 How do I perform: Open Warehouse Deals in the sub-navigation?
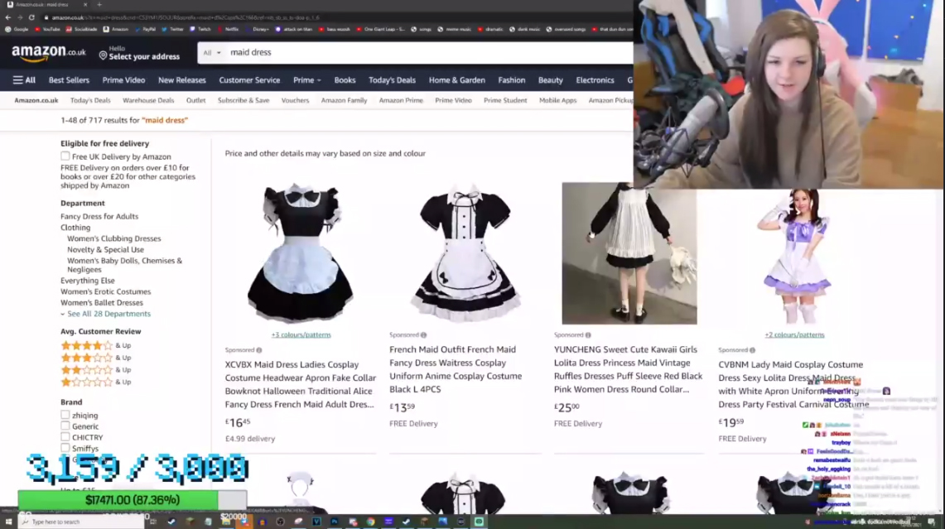[148, 101]
